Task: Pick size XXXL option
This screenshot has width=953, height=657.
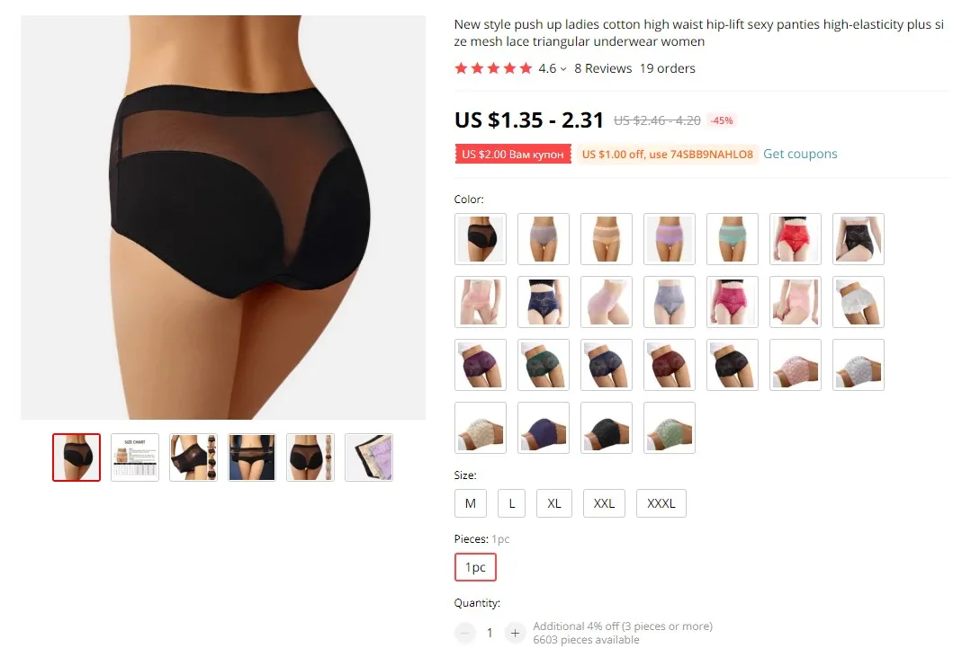Action: (661, 503)
